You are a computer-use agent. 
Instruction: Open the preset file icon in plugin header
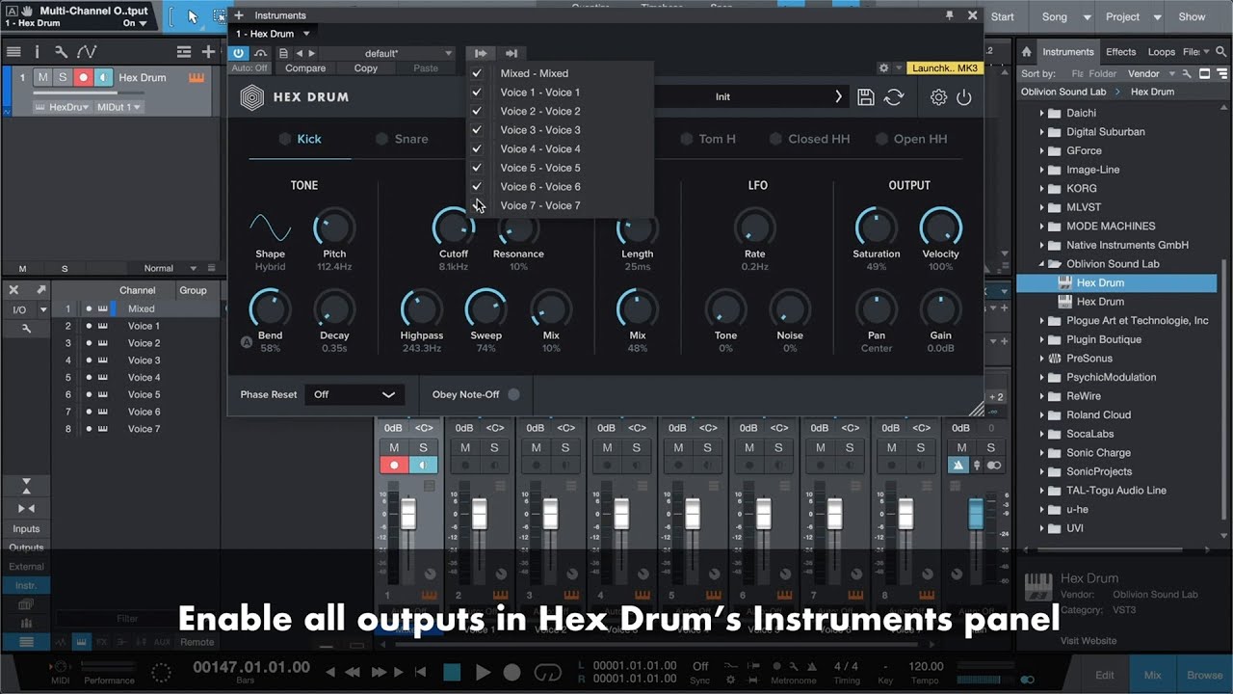coord(283,53)
